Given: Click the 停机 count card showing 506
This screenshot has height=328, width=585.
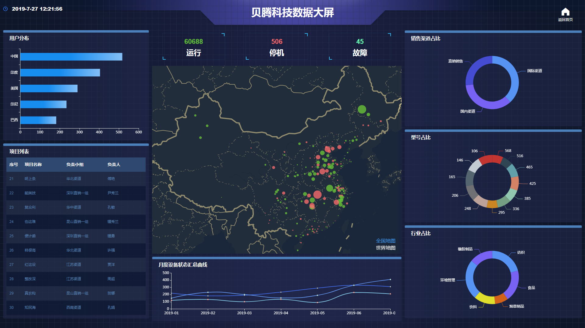Looking at the screenshot, I should click(277, 47).
